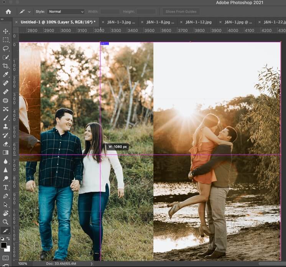This screenshot has width=286, height=267.
Task: Close the J&N-1-12.jpg tab
Action: pos(181,22)
